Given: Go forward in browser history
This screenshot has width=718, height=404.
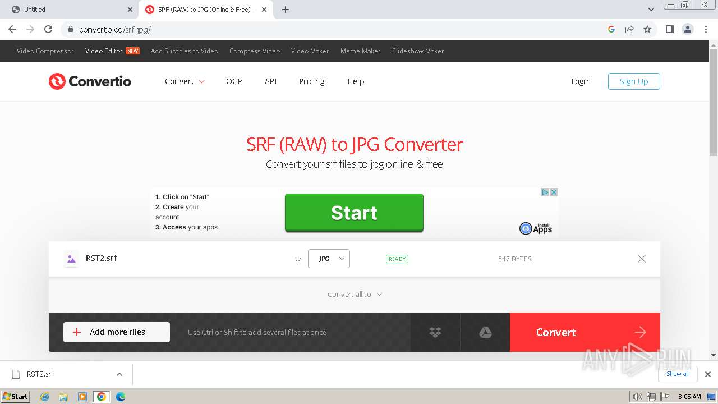Looking at the screenshot, I should click(30, 29).
